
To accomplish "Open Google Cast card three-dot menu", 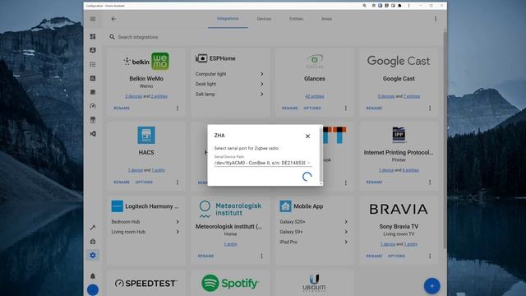I will point(430,109).
